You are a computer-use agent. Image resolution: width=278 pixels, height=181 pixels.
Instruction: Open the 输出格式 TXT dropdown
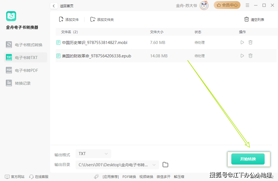(93, 154)
